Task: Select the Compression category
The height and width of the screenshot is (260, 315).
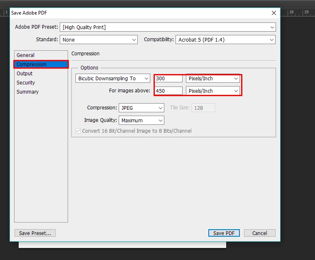Action: pos(41,64)
